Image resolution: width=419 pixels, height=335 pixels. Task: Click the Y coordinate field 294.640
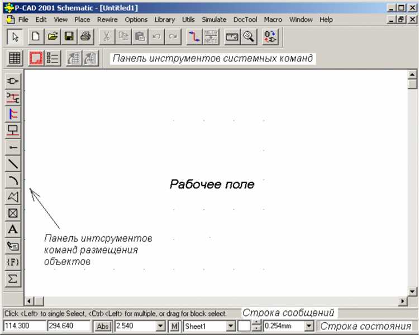pyautogui.click(x=69, y=326)
